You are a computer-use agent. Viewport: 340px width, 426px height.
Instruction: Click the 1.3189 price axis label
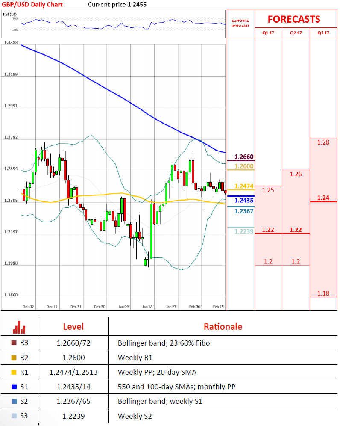(11, 74)
